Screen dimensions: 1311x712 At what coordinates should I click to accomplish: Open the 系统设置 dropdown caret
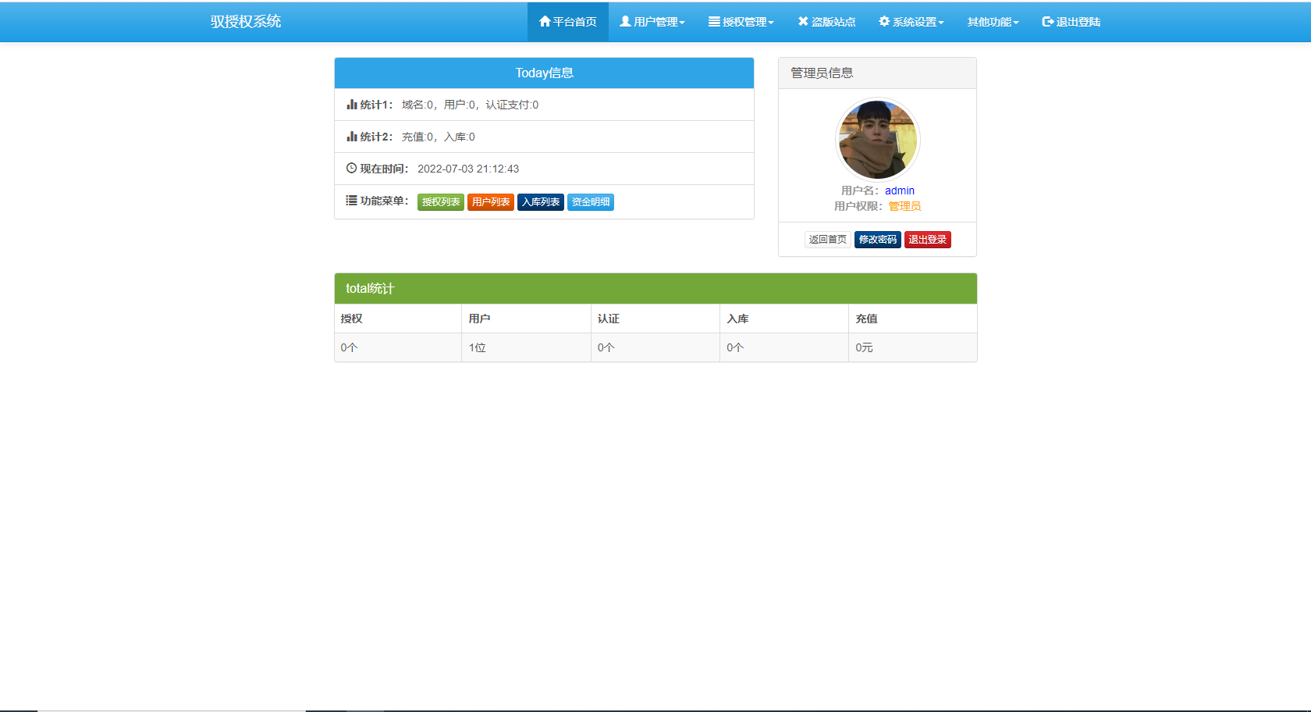941,23
